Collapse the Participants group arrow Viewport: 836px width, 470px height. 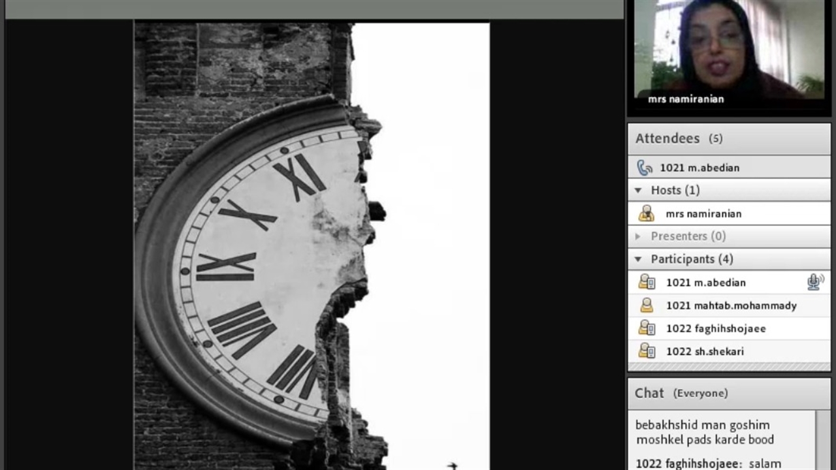coord(638,259)
